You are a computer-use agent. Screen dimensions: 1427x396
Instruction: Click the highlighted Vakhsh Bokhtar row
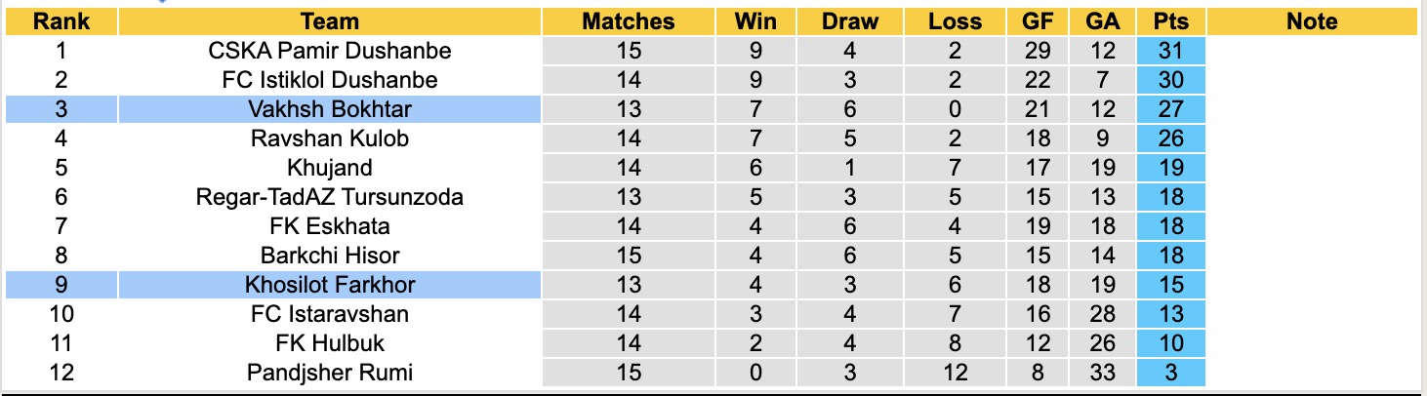click(330, 109)
